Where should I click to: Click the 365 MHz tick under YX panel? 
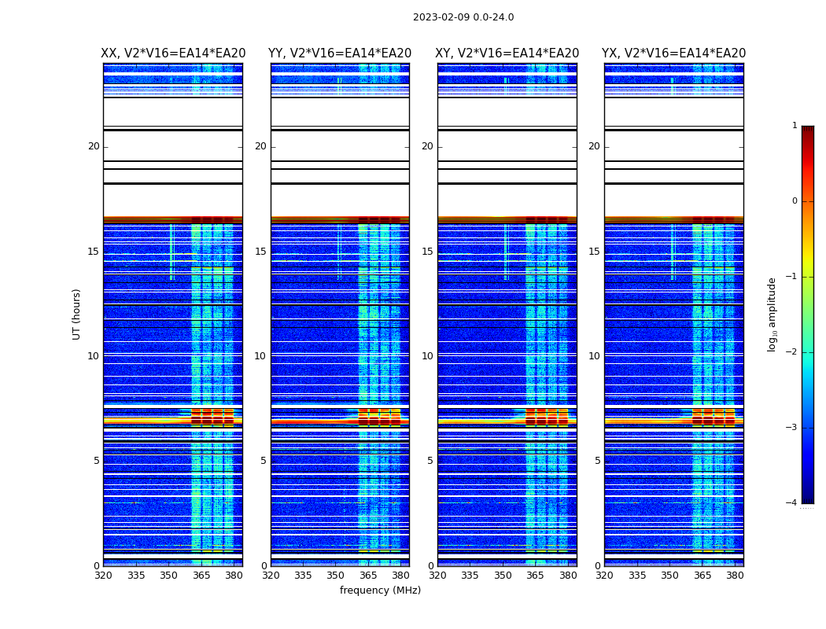[x=702, y=576]
